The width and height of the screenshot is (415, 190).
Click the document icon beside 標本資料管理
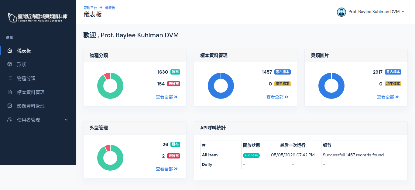[10, 92]
